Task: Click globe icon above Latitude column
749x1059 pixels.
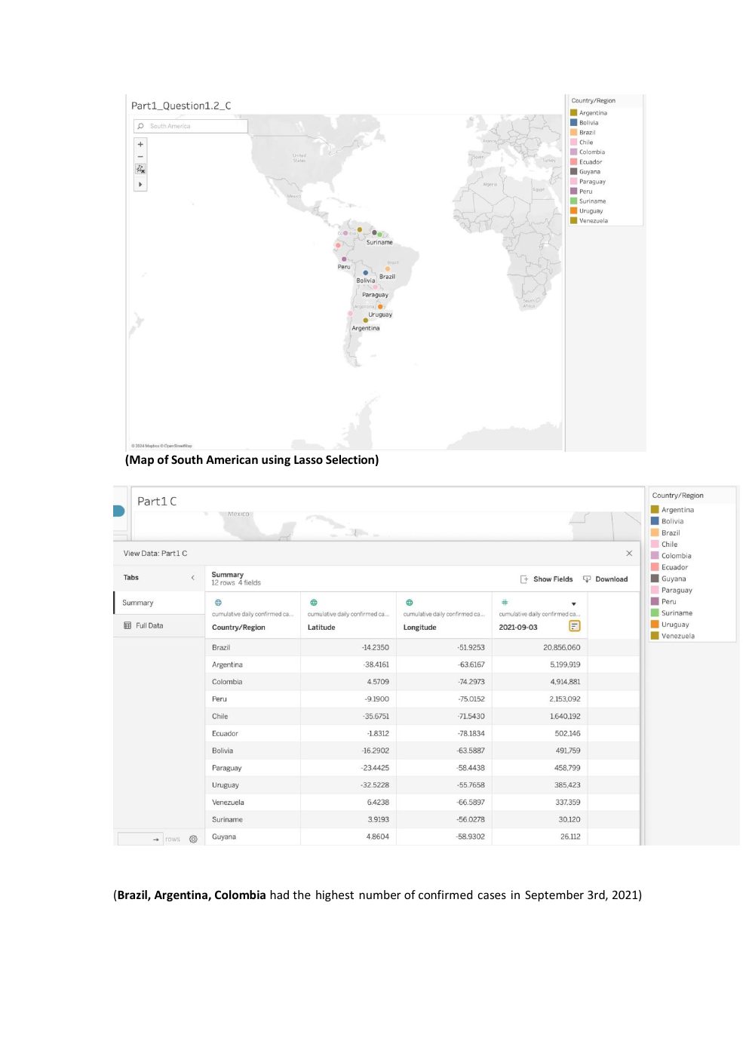Action: click(314, 603)
